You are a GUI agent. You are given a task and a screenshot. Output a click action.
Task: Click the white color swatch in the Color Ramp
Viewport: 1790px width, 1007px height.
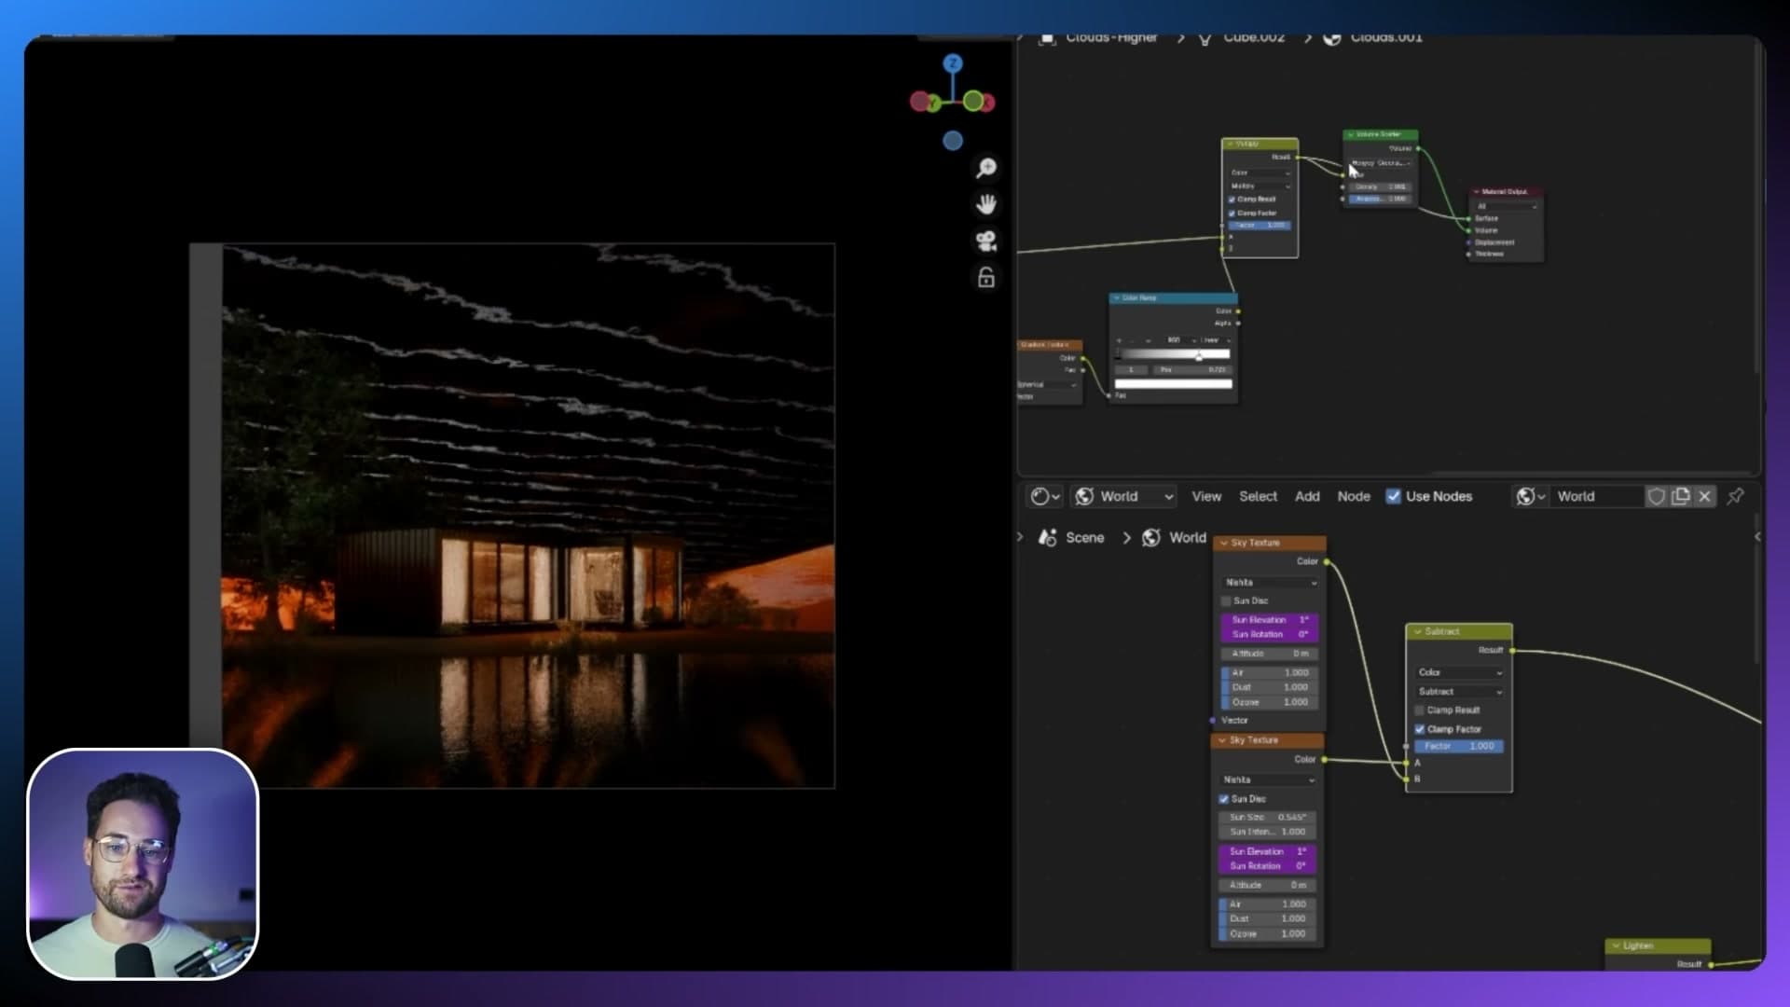[x=1174, y=384]
